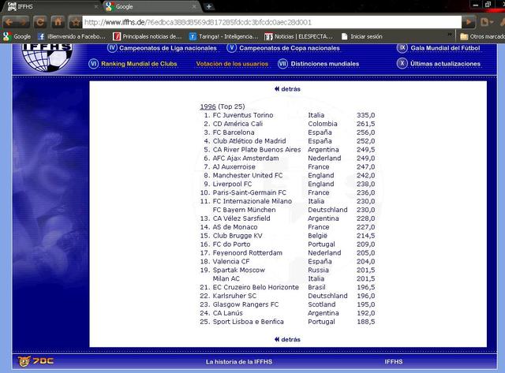Click the roman numeral V circle icon

[x=231, y=48]
